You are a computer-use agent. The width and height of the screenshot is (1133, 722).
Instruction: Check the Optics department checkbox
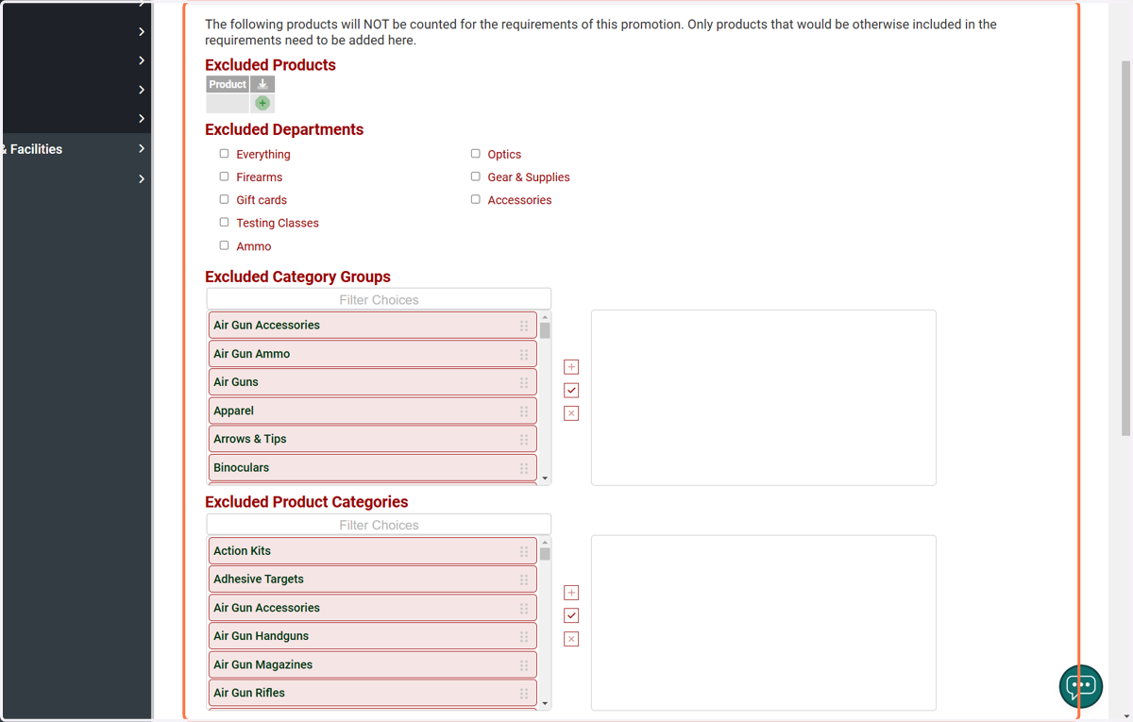475,153
